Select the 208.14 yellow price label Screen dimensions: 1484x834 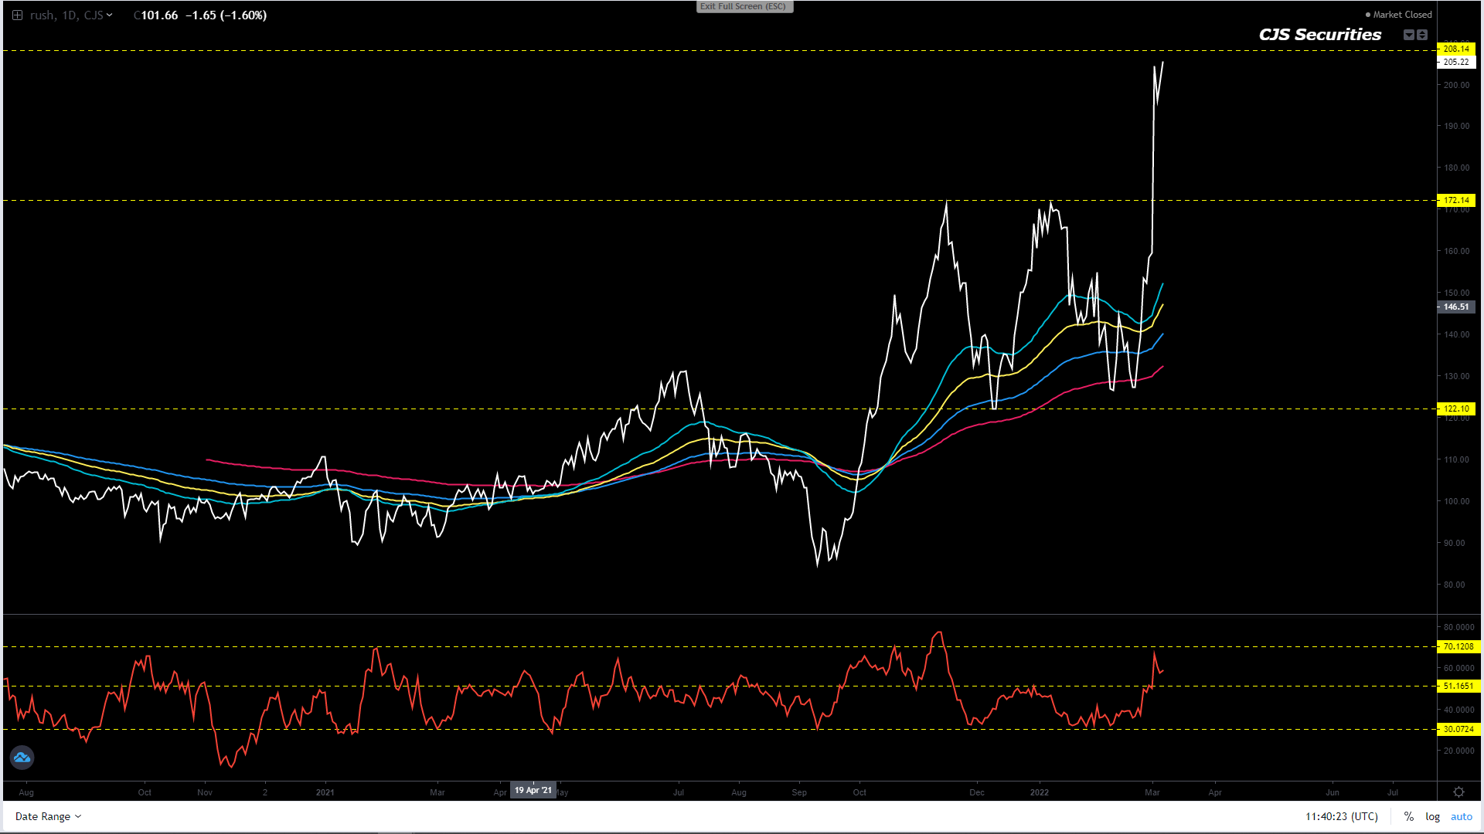coord(1456,49)
